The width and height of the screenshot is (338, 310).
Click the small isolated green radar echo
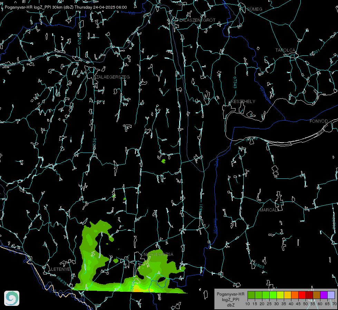(x=163, y=161)
